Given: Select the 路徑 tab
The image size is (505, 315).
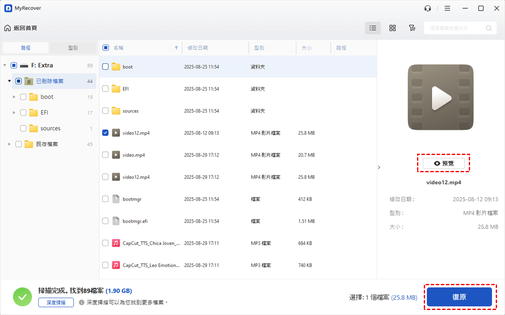Looking at the screenshot, I should 26,48.
